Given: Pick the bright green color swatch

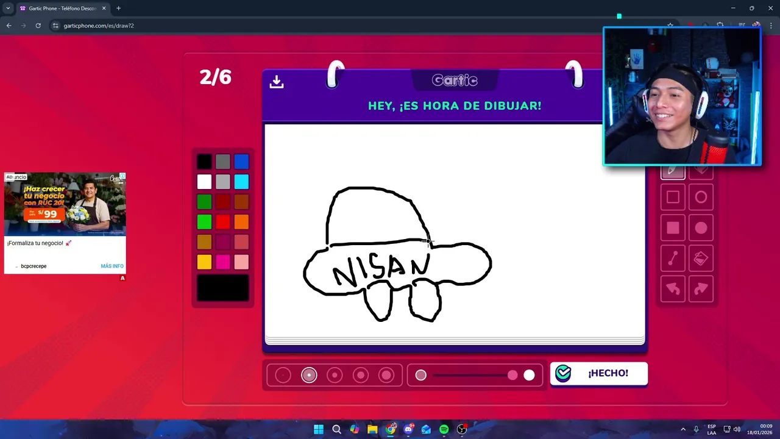Looking at the screenshot, I should coord(204,222).
